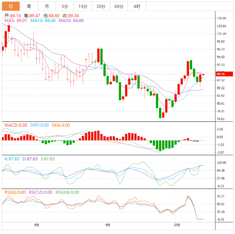Click the DIFF:0.00 indicator label
The image size is (235, 234).
39,125
